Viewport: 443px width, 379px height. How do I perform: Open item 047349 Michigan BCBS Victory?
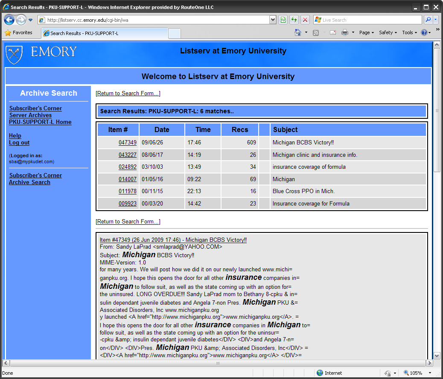128,143
